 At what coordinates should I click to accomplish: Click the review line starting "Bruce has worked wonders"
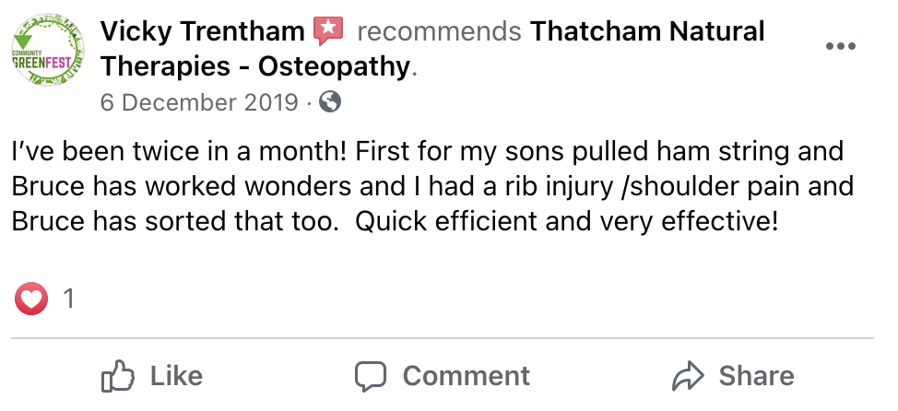click(x=432, y=186)
